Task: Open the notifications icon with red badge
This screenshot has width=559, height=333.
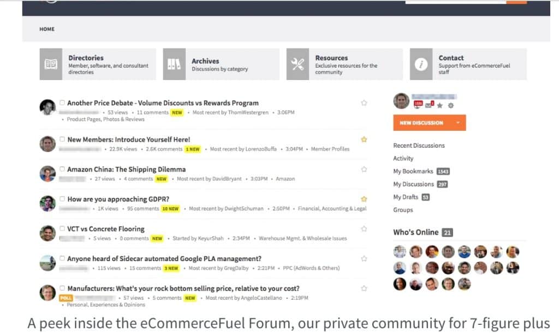Action: pos(418,104)
